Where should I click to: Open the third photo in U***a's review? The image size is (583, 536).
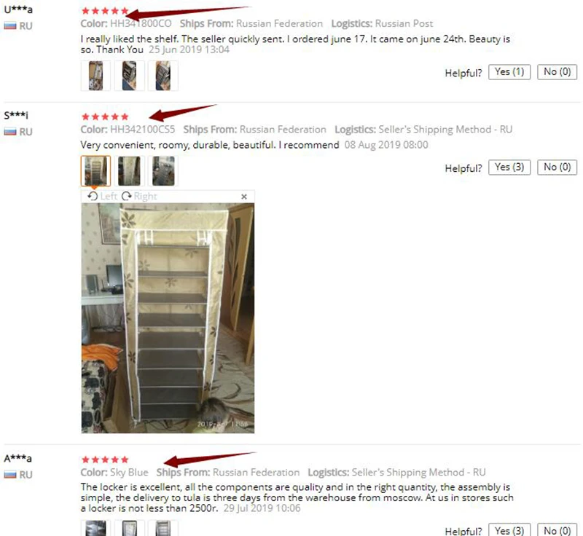[x=163, y=76]
